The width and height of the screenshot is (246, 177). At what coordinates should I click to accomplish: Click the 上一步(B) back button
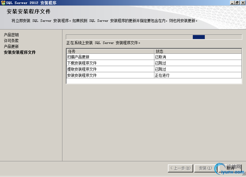coord(181,168)
